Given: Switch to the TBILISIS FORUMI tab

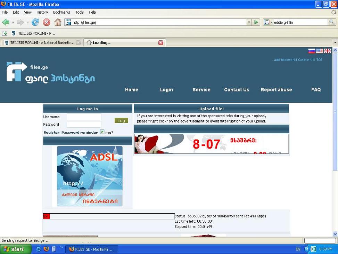Looking at the screenshot, I should [42, 43].
